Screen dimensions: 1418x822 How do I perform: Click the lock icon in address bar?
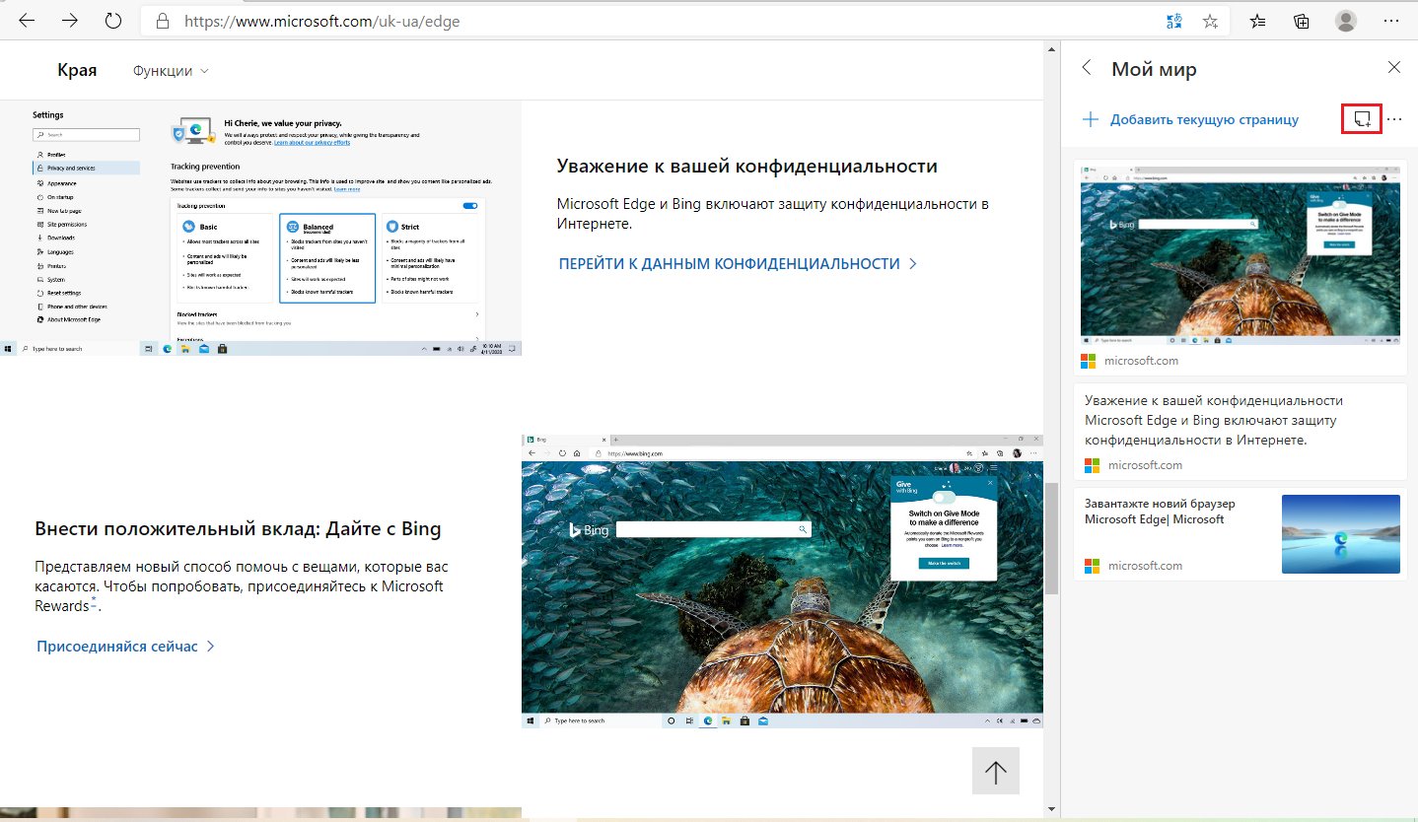(x=161, y=21)
